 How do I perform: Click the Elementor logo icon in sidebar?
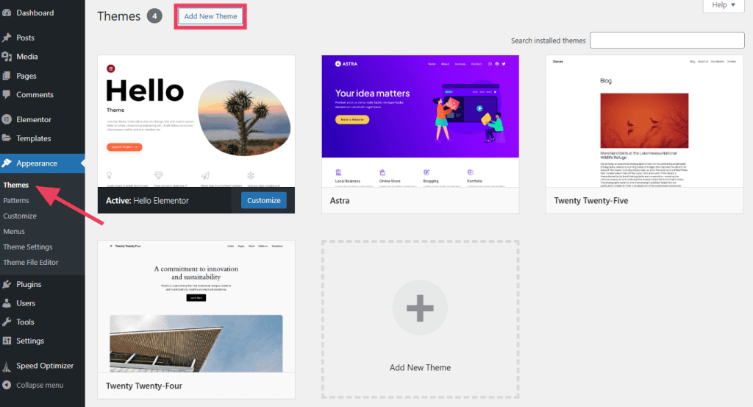pyautogui.click(x=7, y=119)
